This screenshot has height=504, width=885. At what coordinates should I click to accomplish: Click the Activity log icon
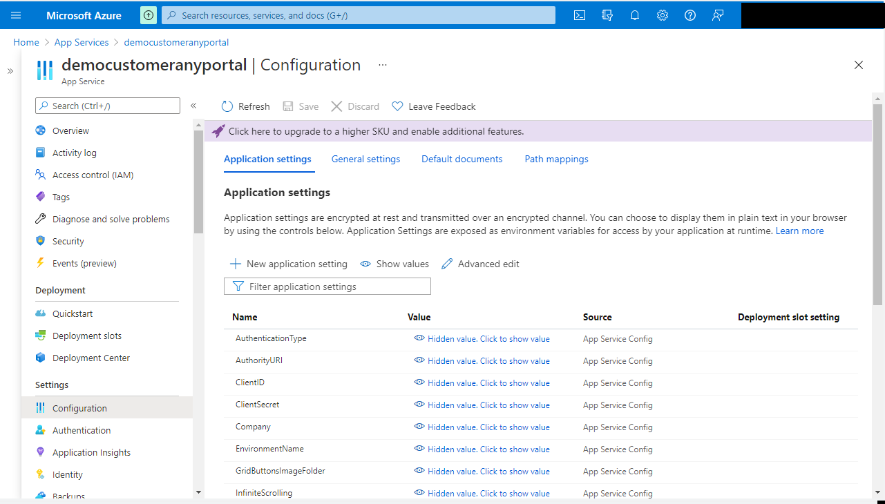[41, 153]
